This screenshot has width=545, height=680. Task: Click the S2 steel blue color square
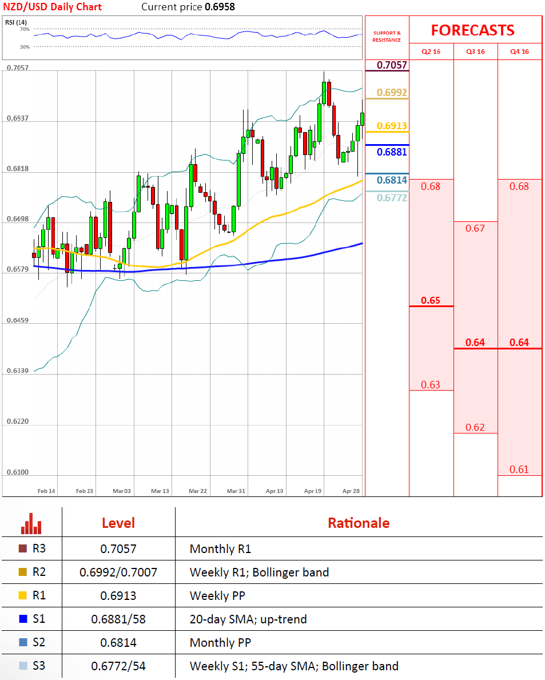coord(23,642)
